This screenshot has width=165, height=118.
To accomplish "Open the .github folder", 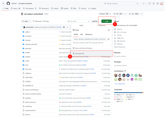I will coord(28,32).
